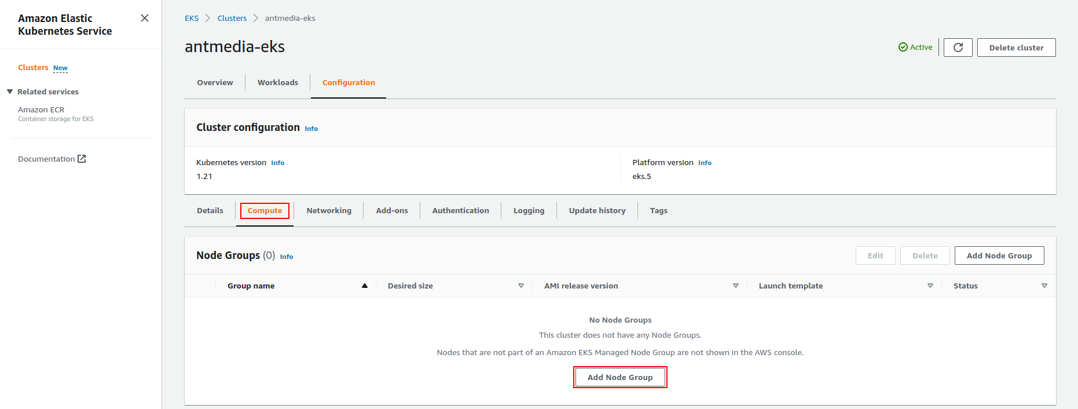The height and width of the screenshot is (409, 1078).
Task: Click Add Node Group below empty message
Action: click(x=620, y=377)
